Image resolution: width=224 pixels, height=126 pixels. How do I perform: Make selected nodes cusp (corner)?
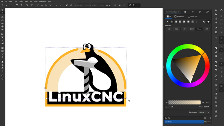pyautogui.click(x=37, y=5)
